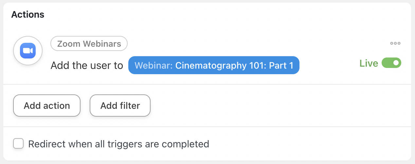Click the Actions heading text
The width and height of the screenshot is (415, 164).
click(28, 15)
